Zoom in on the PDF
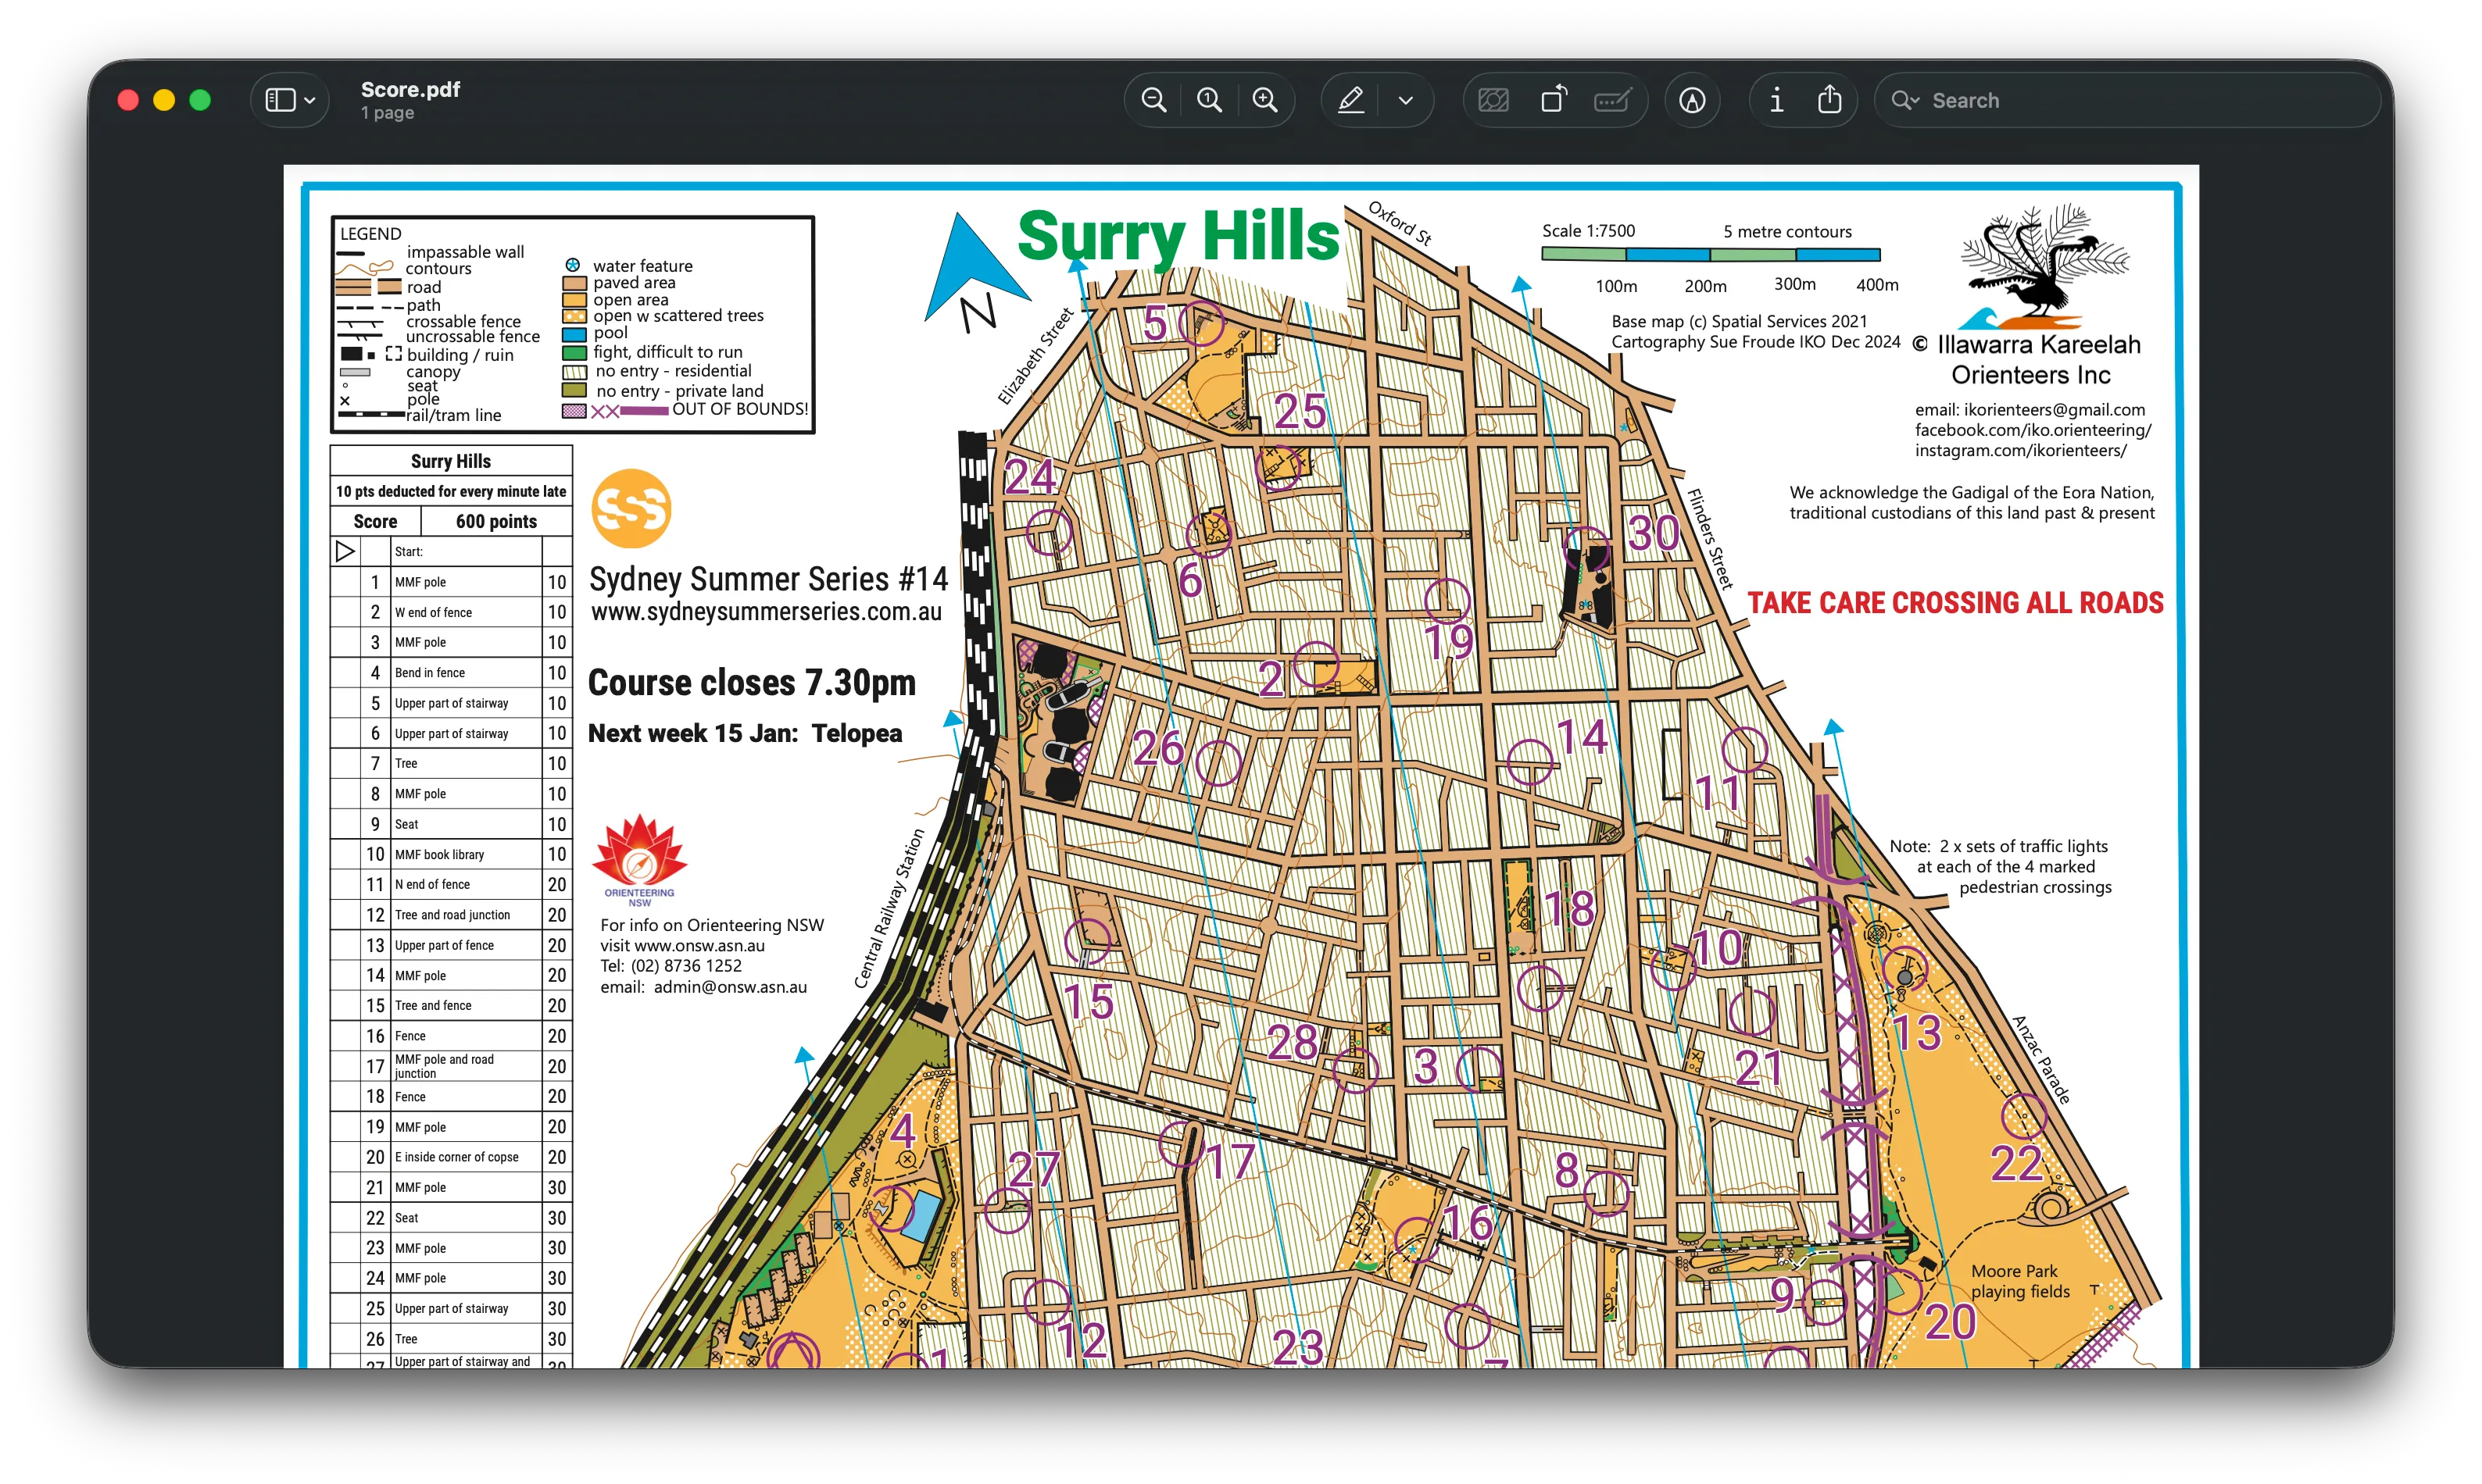This screenshot has height=1484, width=2482. pyautogui.click(x=1265, y=100)
